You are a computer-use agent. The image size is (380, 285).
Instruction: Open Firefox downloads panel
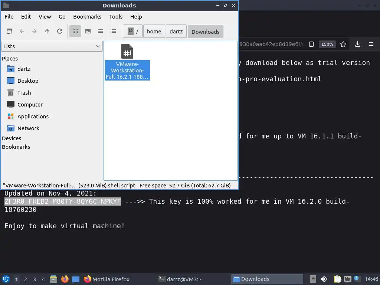tap(357, 44)
